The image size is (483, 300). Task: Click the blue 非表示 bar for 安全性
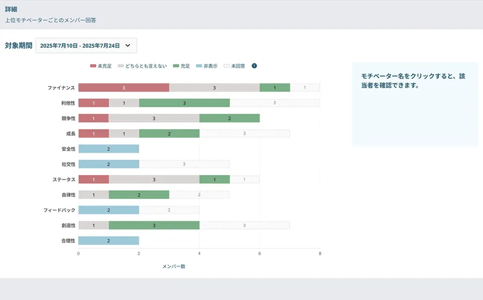click(x=108, y=149)
